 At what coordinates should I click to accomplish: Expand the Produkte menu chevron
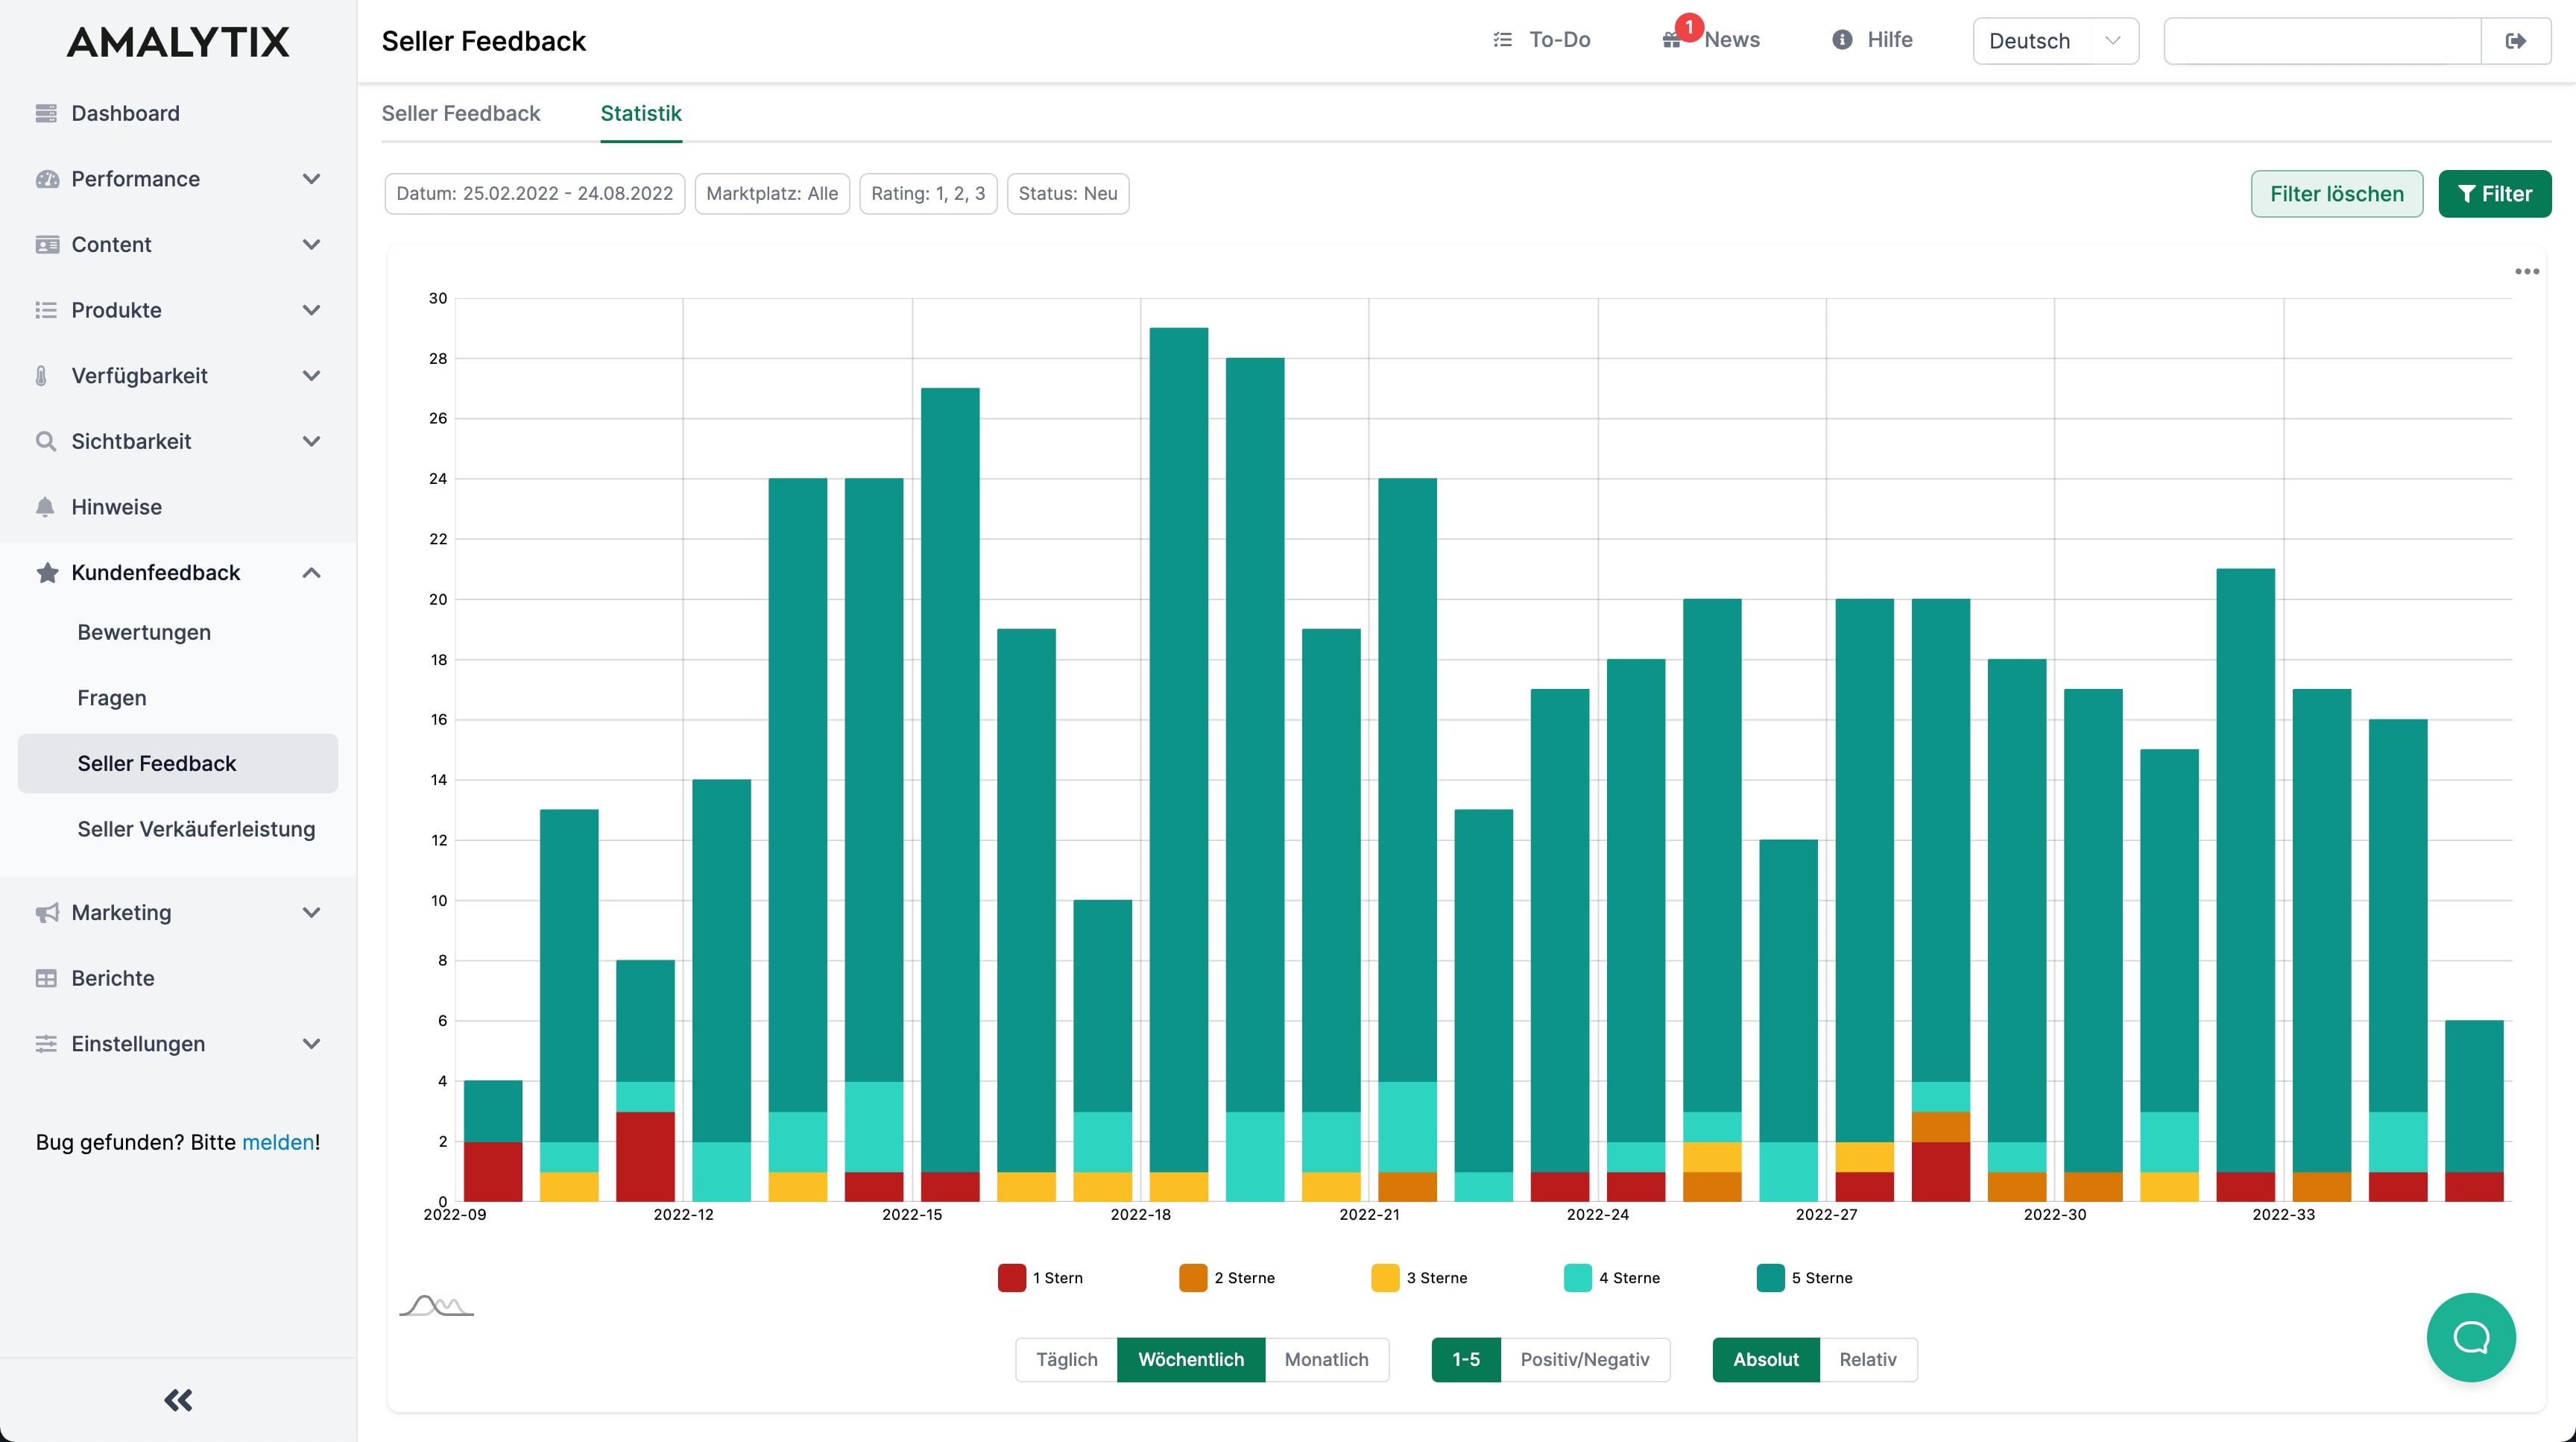coord(312,310)
